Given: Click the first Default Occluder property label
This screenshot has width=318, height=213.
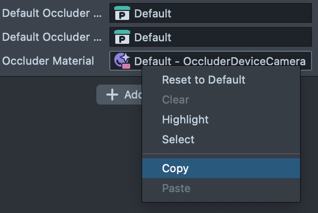Looking at the screenshot, I should (52, 13).
